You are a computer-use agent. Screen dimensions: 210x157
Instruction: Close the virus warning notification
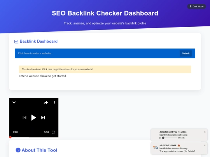click(x=205, y=145)
